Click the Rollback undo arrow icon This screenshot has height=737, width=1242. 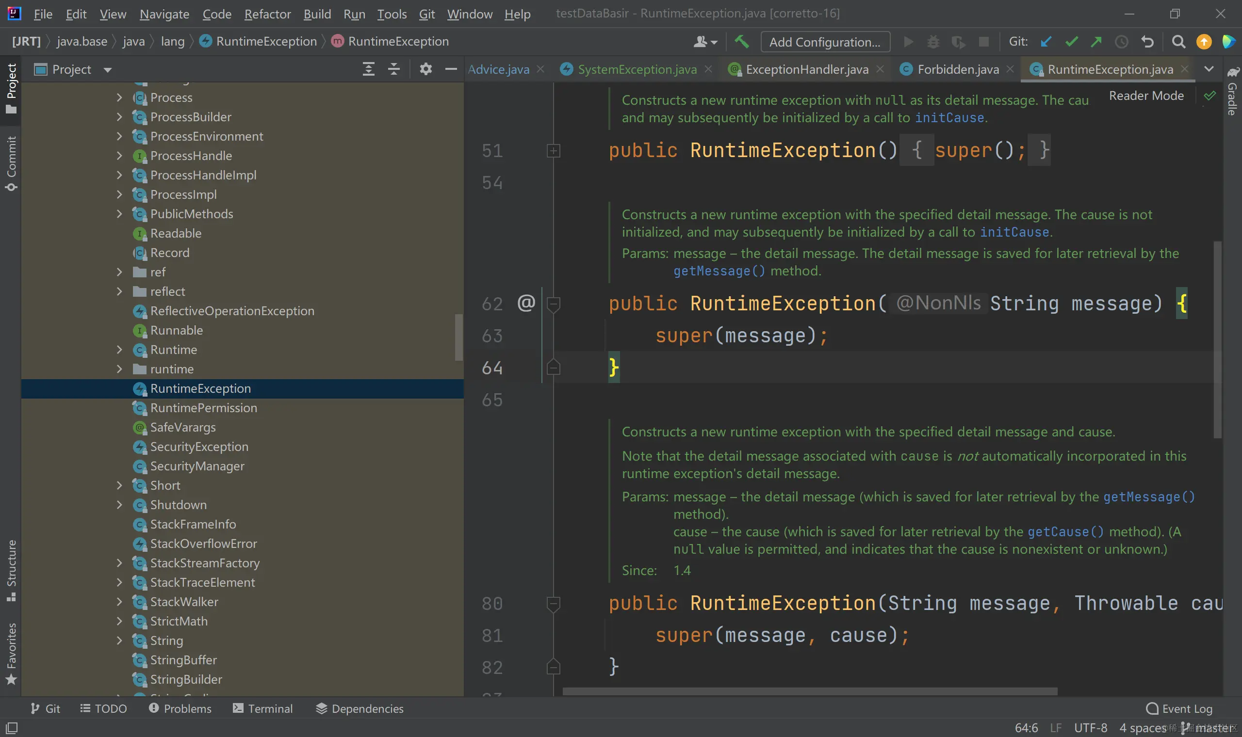click(x=1147, y=42)
